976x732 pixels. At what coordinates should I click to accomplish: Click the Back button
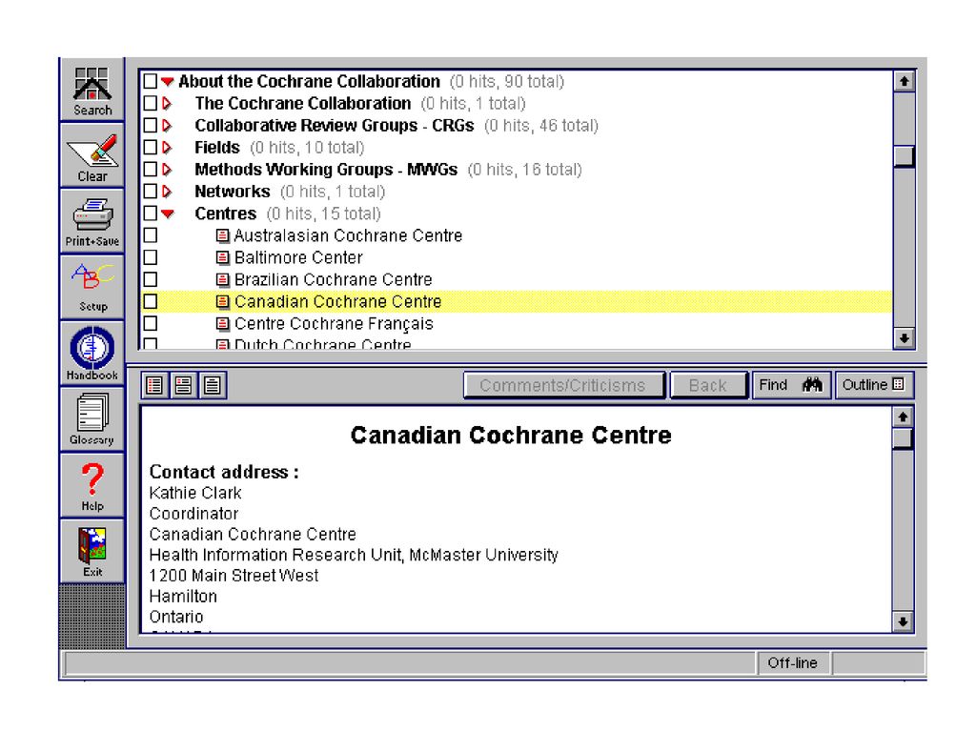(708, 385)
